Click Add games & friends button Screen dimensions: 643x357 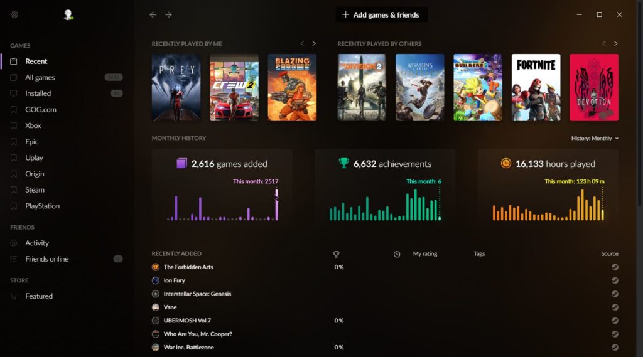(x=381, y=15)
